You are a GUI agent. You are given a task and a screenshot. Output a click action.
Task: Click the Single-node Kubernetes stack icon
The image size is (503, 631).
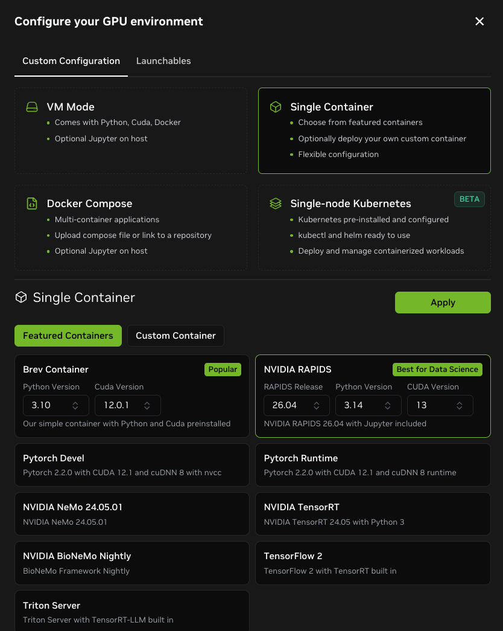pyautogui.click(x=276, y=203)
